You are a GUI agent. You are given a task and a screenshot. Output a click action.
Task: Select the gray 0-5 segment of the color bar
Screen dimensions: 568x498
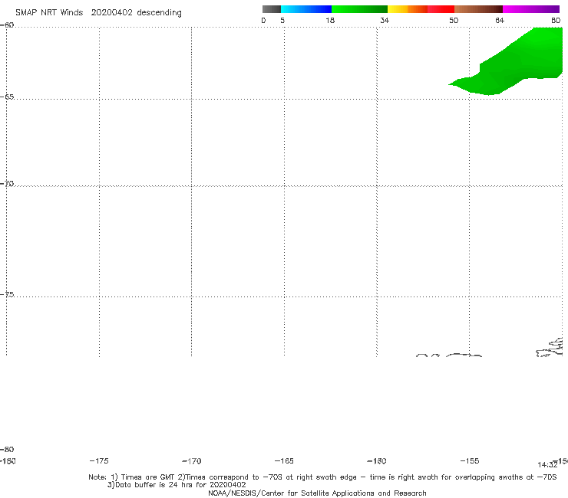[271, 9]
